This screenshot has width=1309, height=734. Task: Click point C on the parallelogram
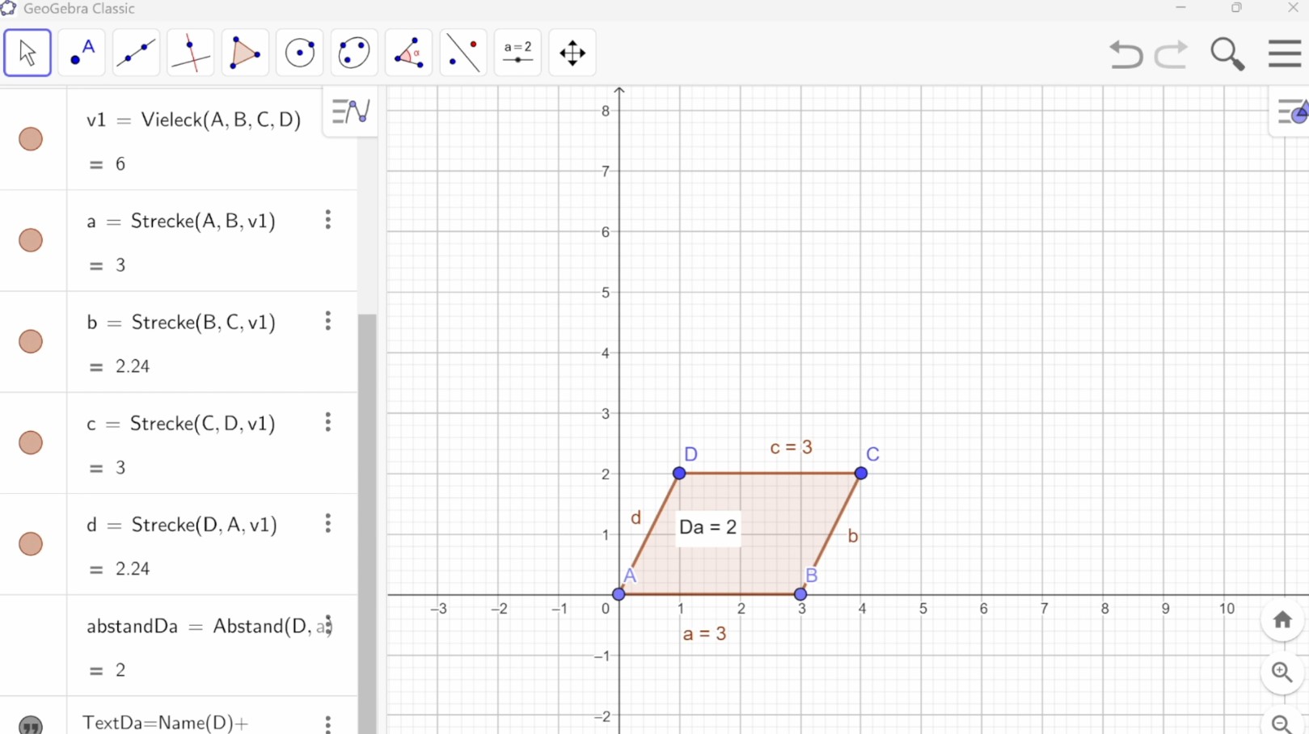click(861, 473)
